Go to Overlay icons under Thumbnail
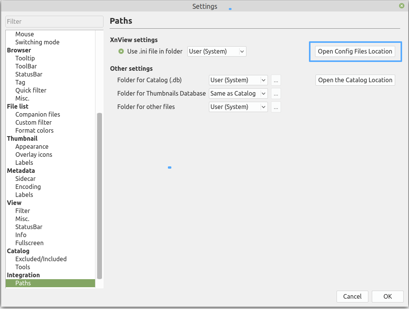The height and width of the screenshot is (309, 409). 34,154
